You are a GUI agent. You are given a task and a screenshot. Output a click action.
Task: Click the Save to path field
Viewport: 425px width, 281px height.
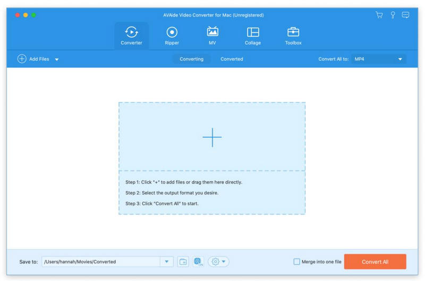[101, 262]
